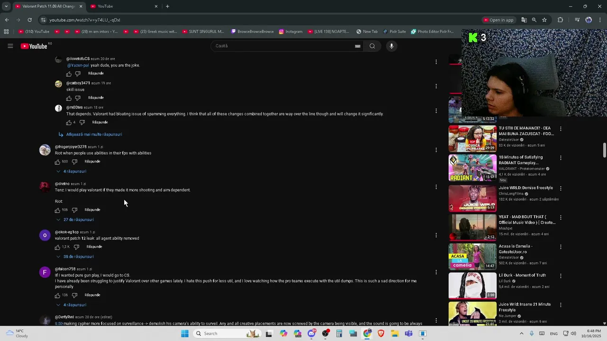Open YouTube hamburger guide menu
The image size is (607, 341).
(10, 46)
